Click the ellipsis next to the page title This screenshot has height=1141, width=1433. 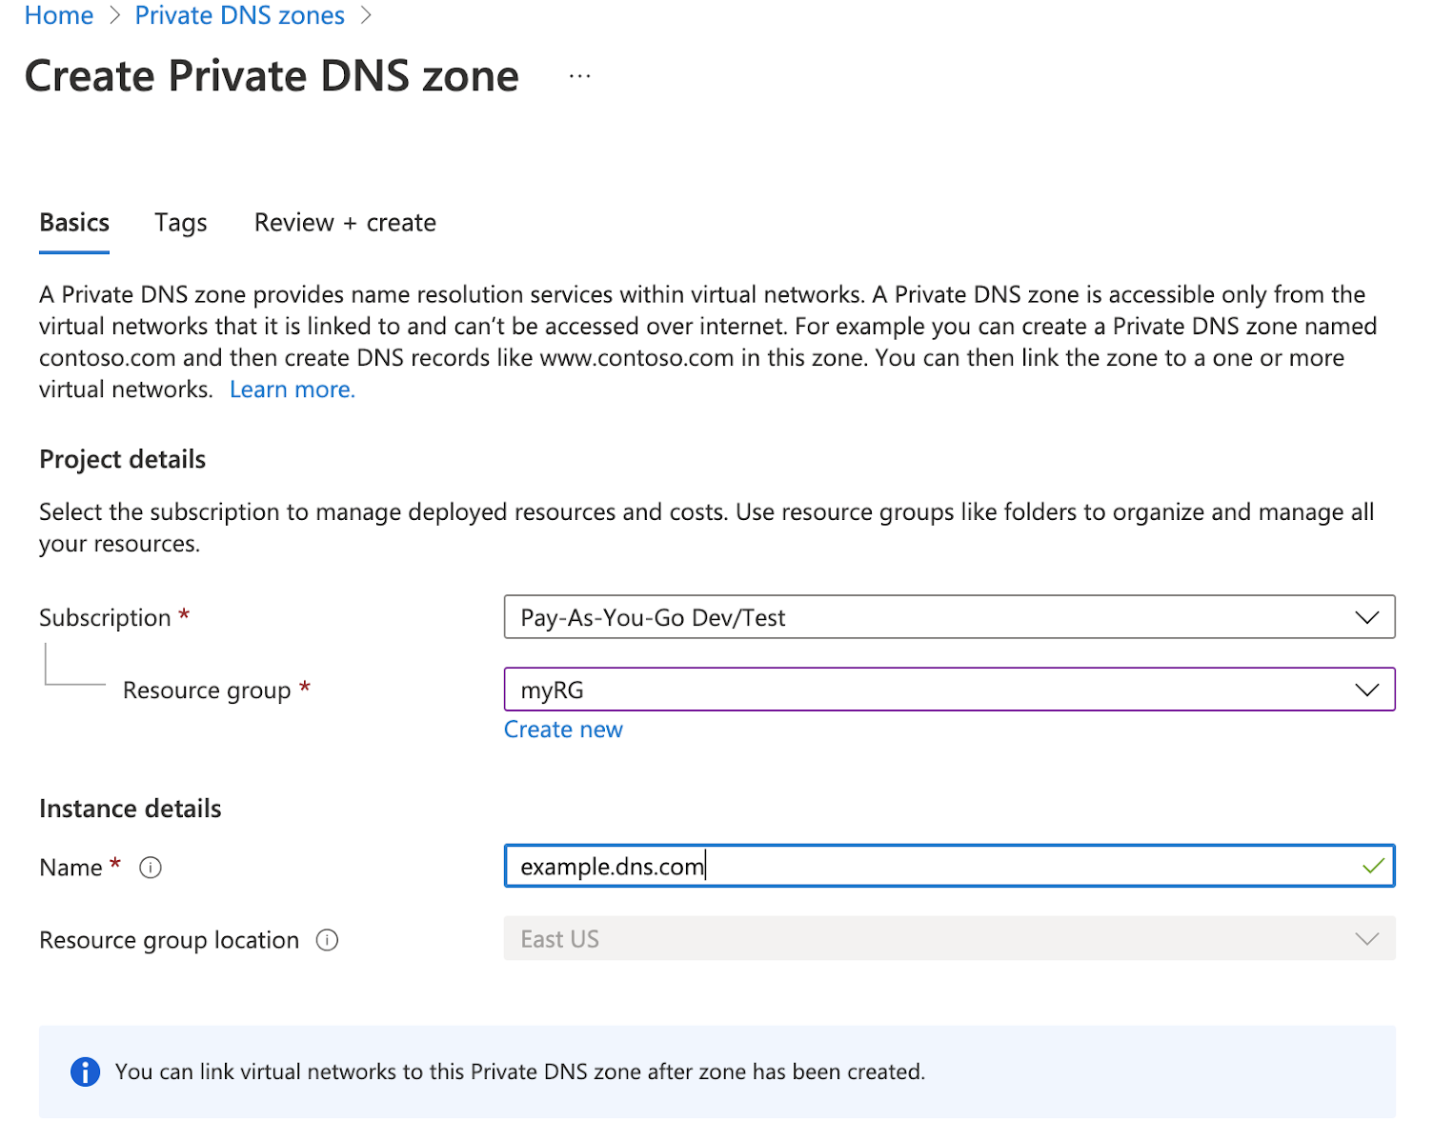click(578, 75)
